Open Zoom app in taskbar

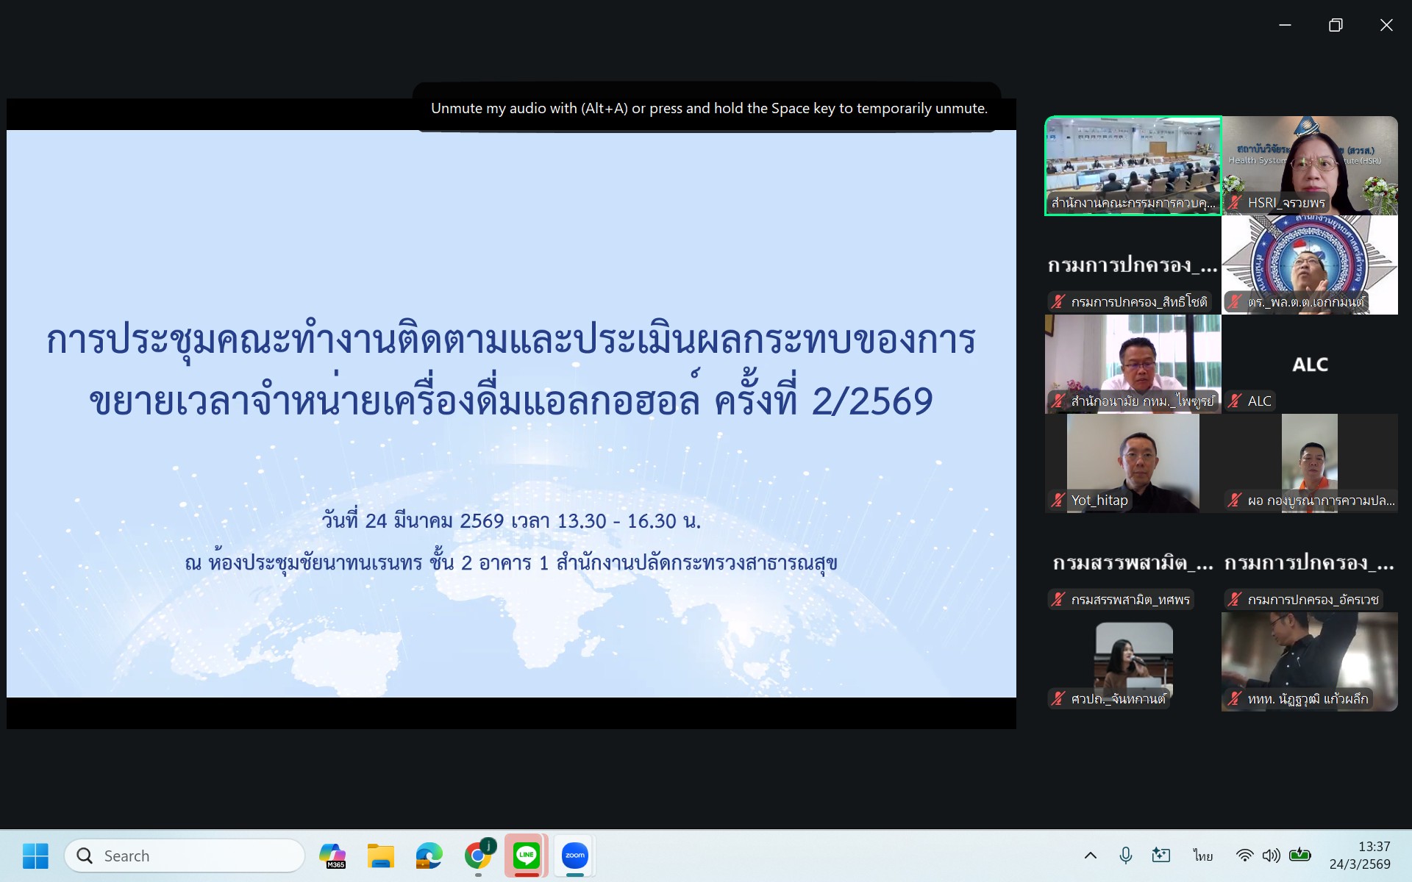574,856
